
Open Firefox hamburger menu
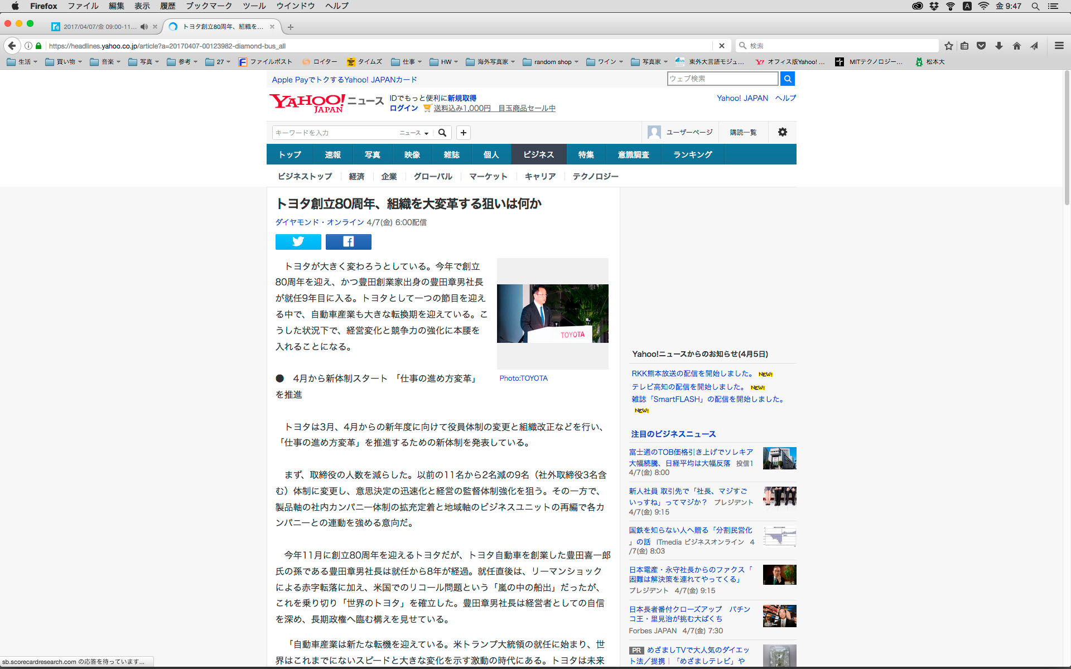[1059, 46]
